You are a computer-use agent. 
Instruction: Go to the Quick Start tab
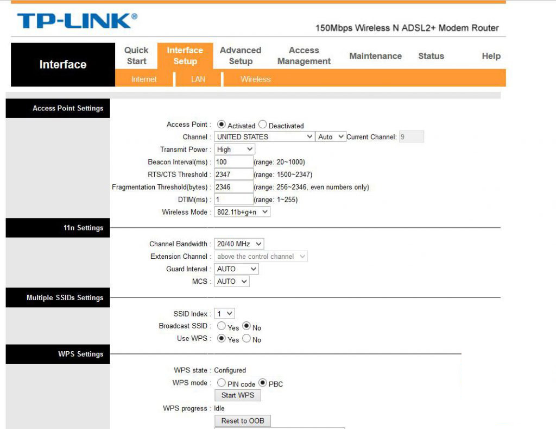point(136,55)
